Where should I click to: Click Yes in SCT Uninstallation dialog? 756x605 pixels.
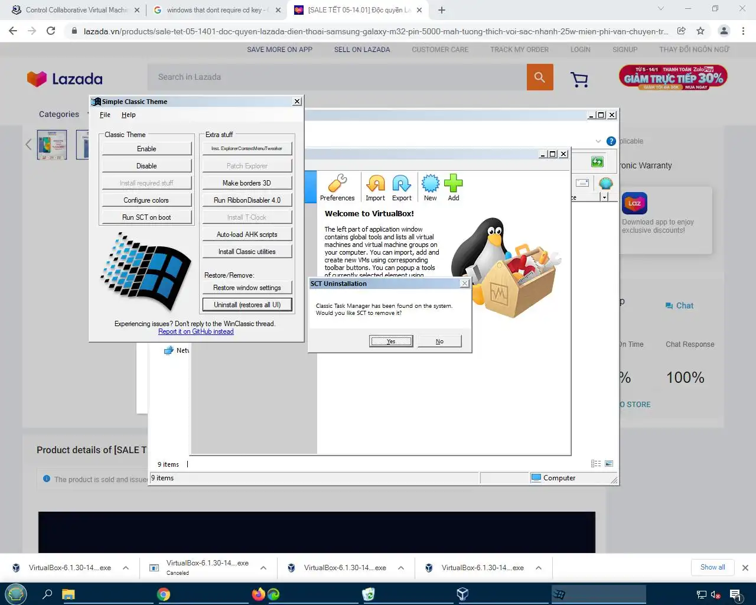click(391, 341)
